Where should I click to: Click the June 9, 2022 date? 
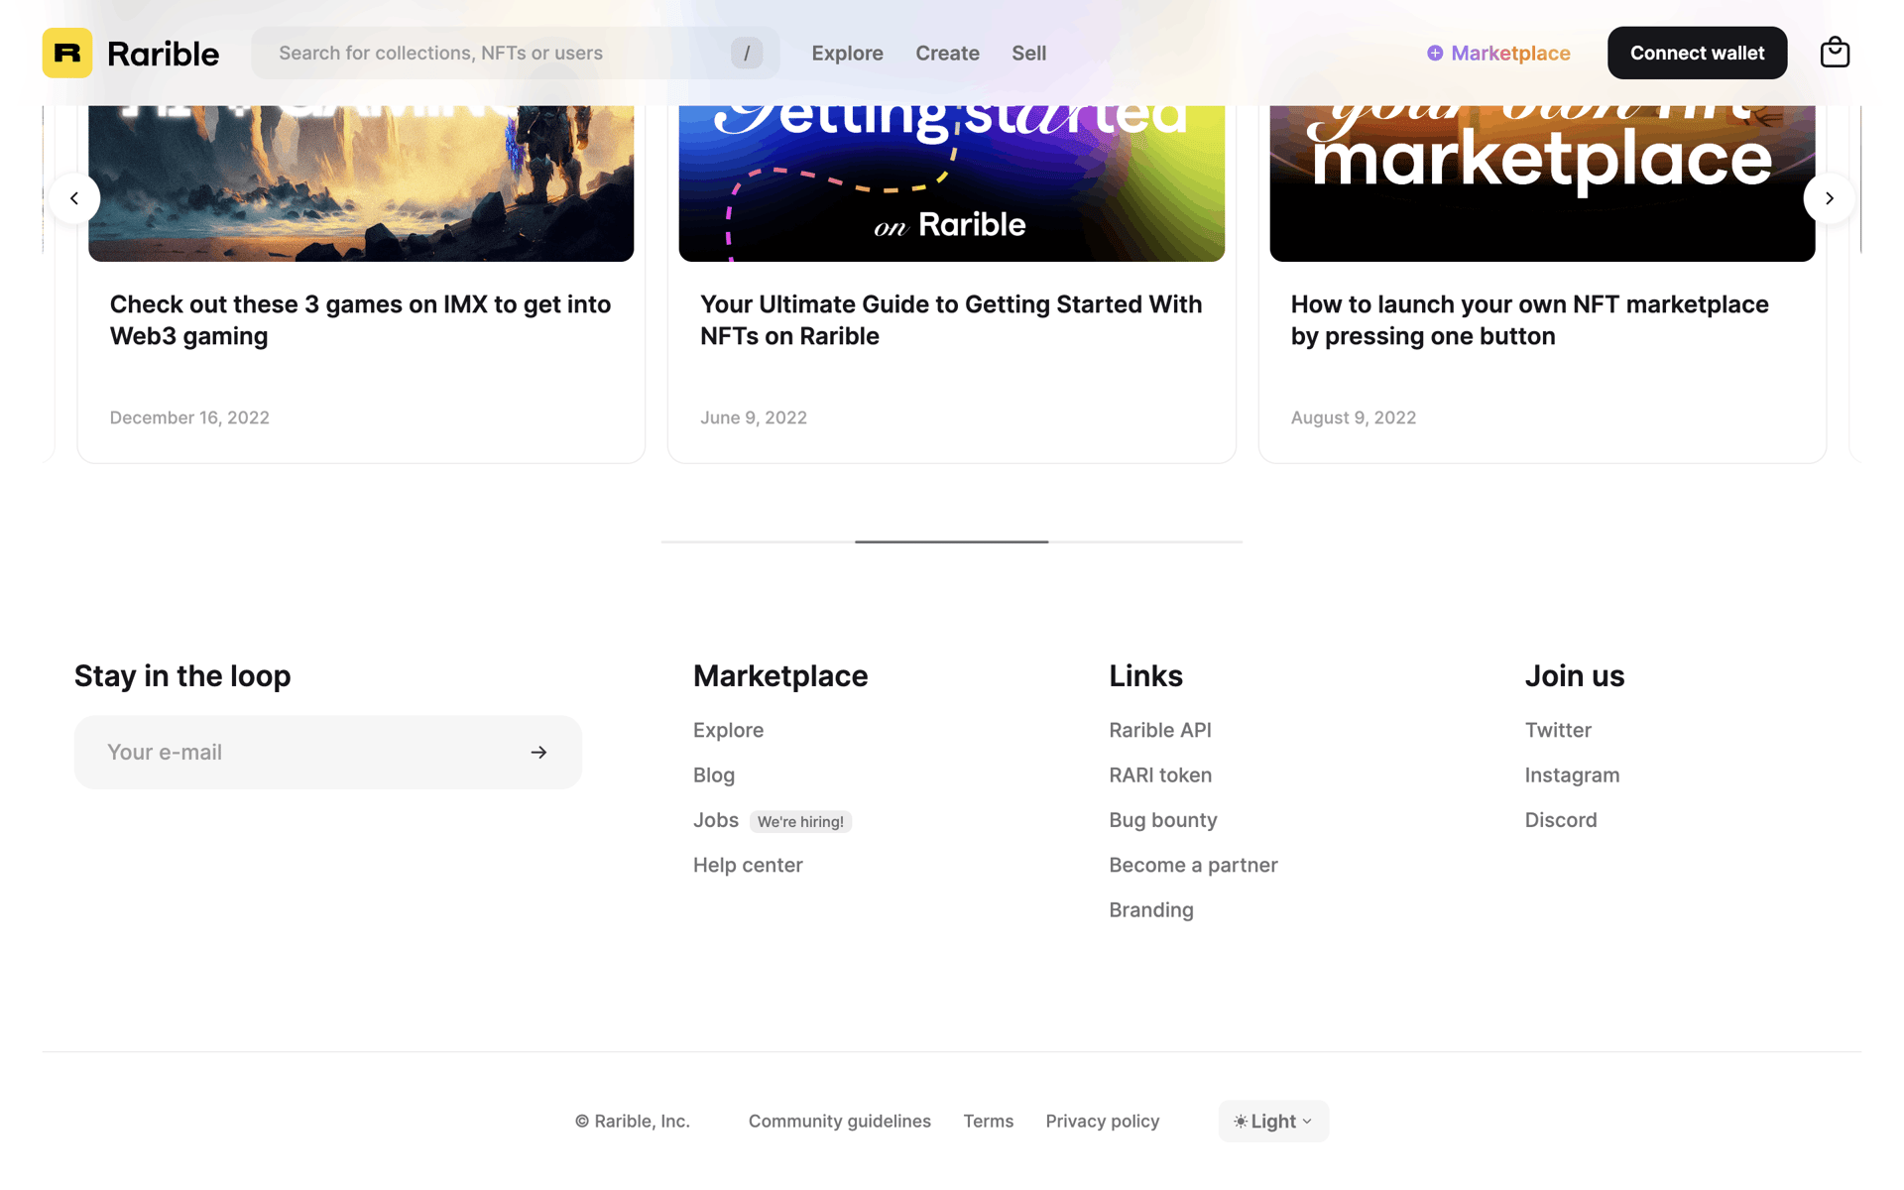tap(754, 417)
